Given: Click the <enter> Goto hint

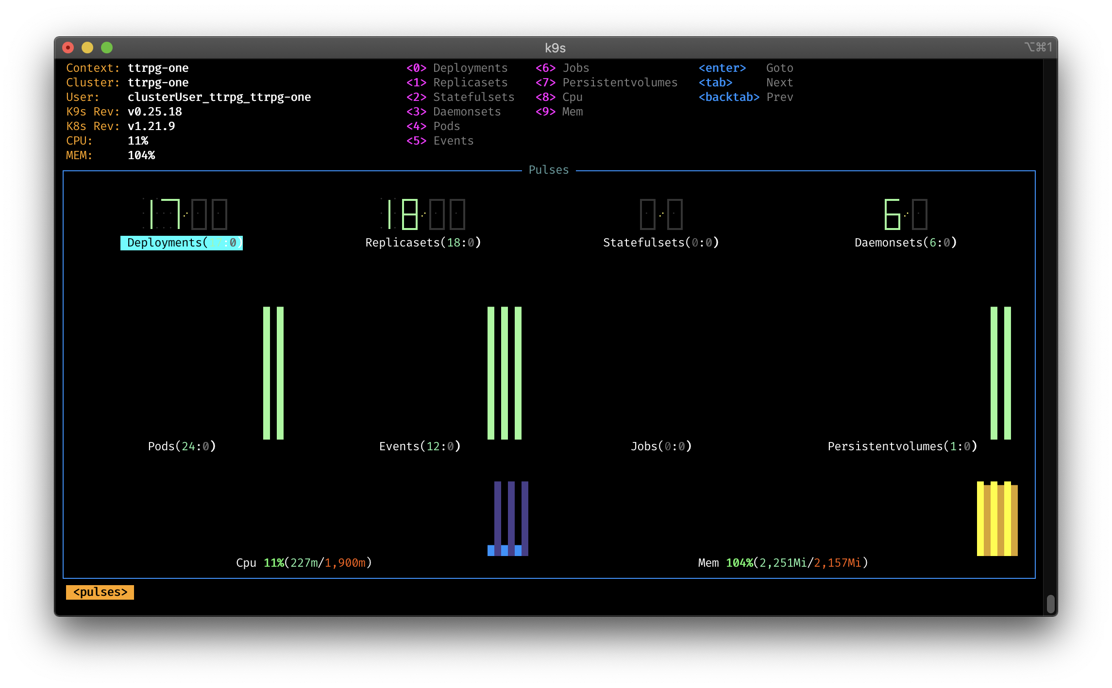Looking at the screenshot, I should pyautogui.click(x=746, y=68).
